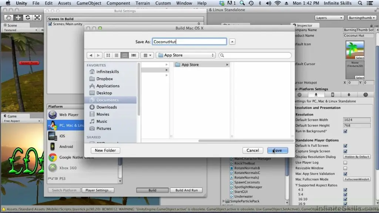
Task: Toggle Scenes/Main.unity scene checkbox
Action: coord(50,24)
